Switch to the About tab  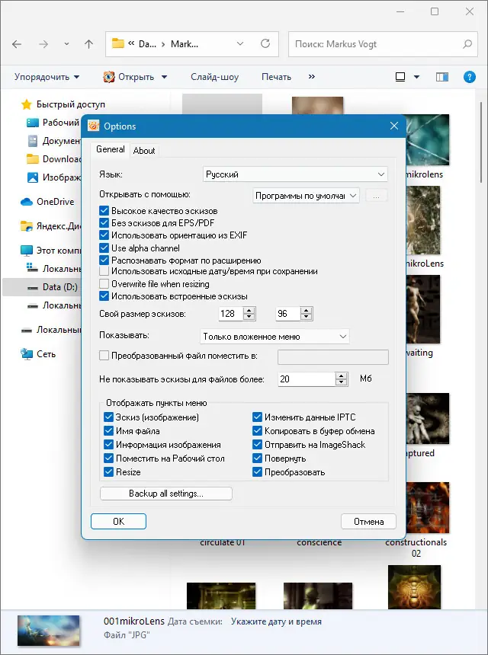coord(144,150)
